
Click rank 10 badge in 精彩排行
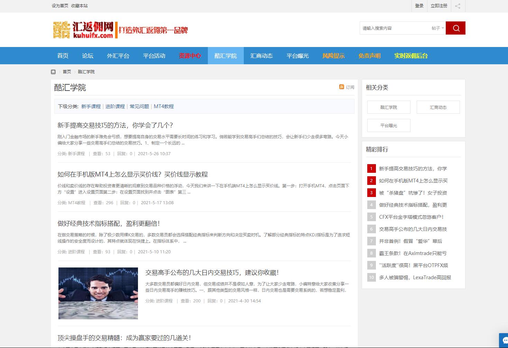(371, 278)
